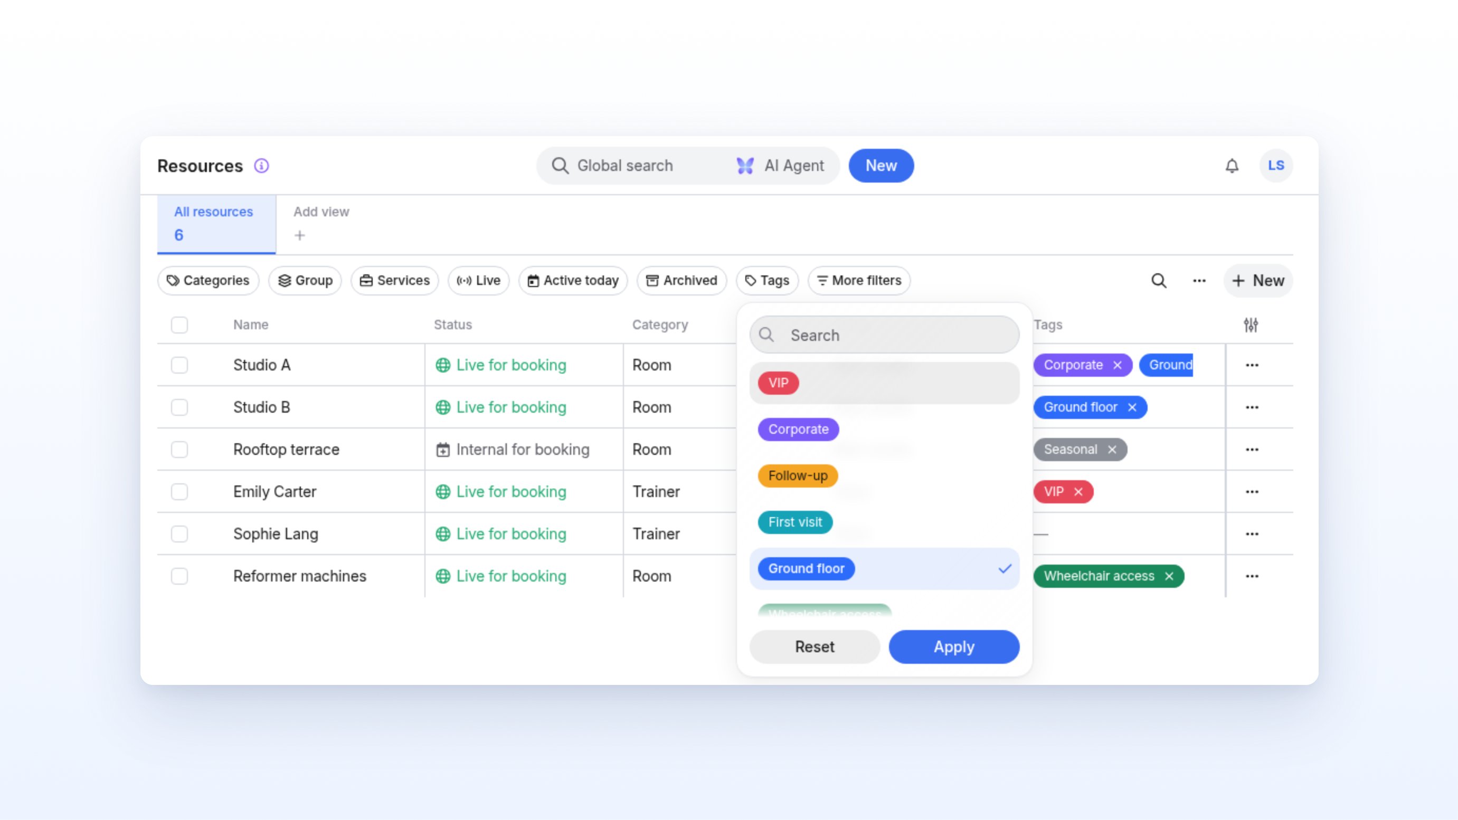Expand More filters
This screenshot has height=820, width=1458.
click(x=859, y=281)
